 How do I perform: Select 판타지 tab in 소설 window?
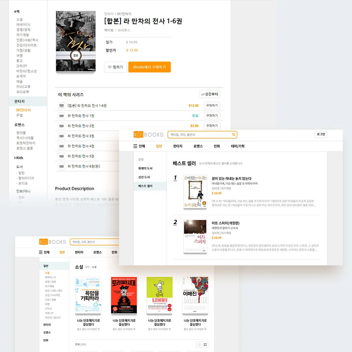tap(79, 252)
